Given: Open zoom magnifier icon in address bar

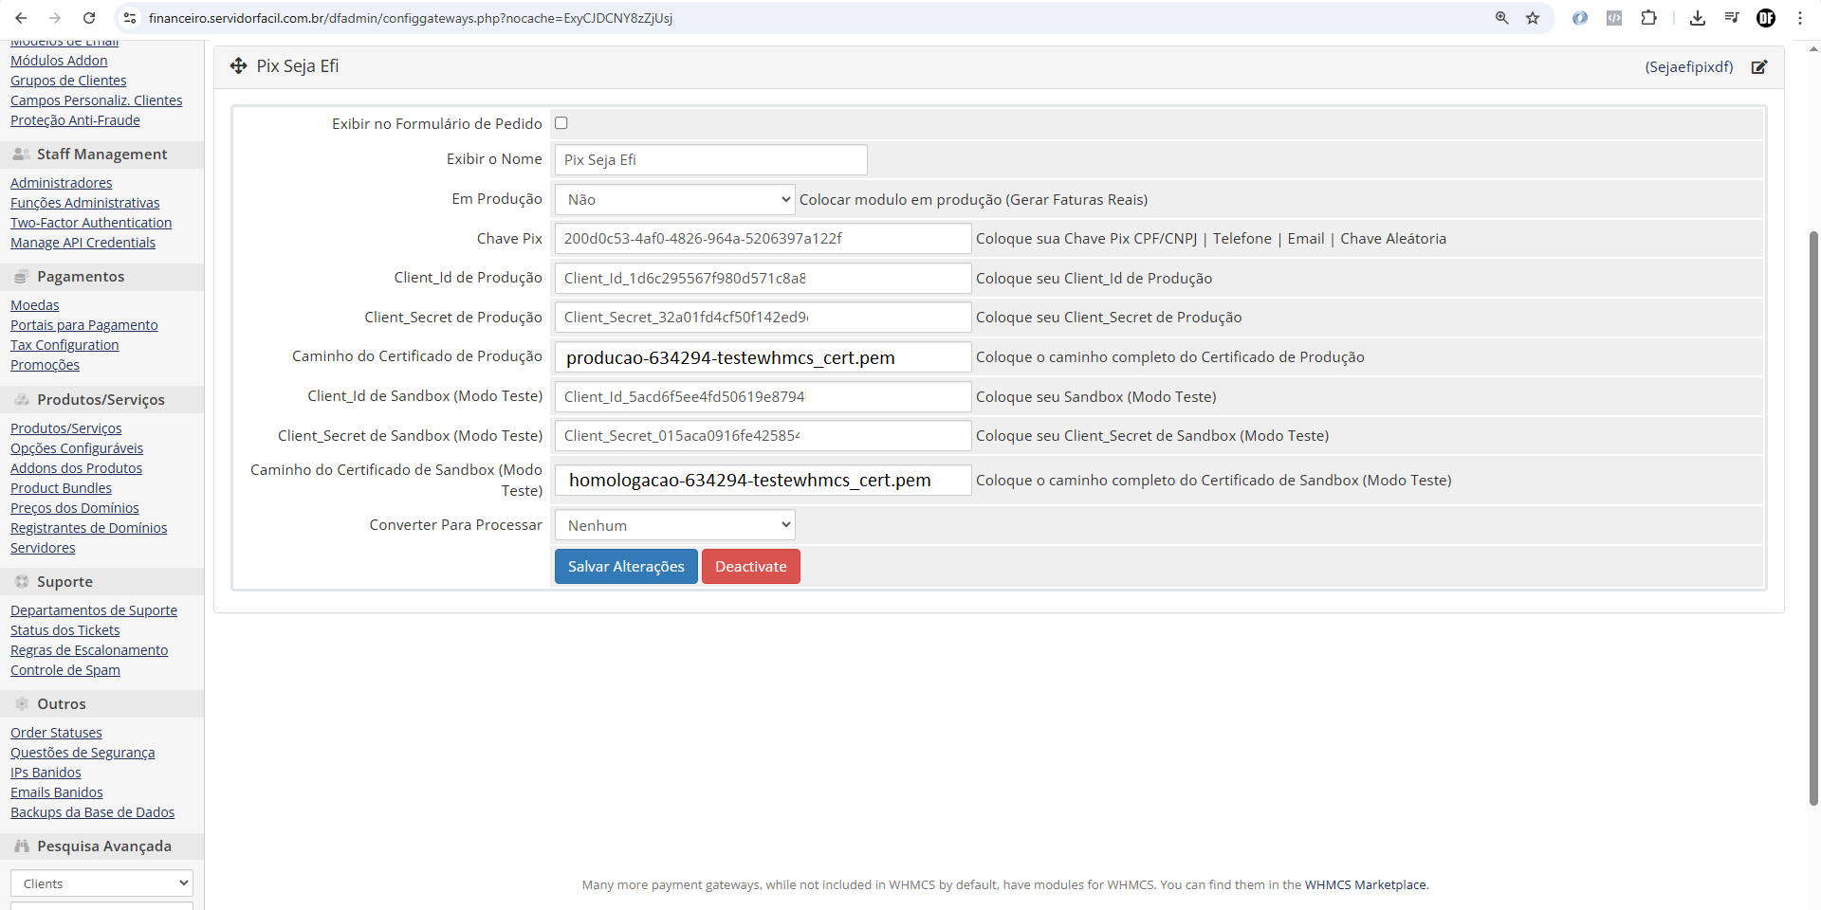Looking at the screenshot, I should (1502, 18).
